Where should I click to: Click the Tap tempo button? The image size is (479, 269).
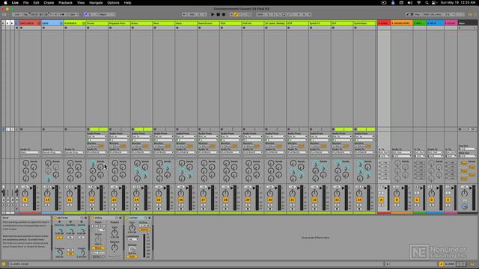tap(25, 14)
